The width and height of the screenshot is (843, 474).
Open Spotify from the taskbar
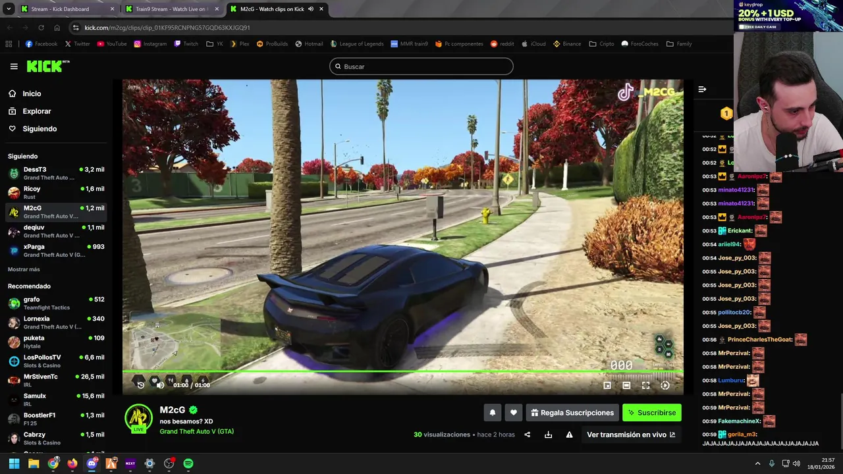point(188,463)
